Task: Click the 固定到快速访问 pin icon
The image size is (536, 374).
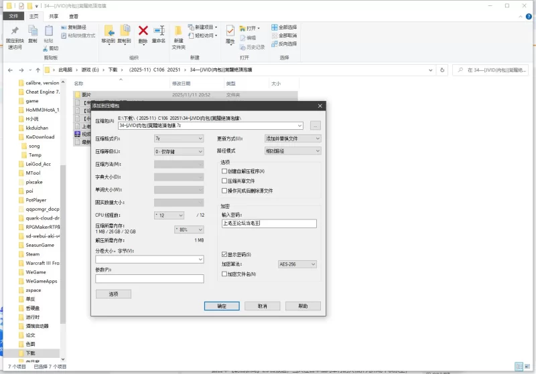Action: coord(15,31)
